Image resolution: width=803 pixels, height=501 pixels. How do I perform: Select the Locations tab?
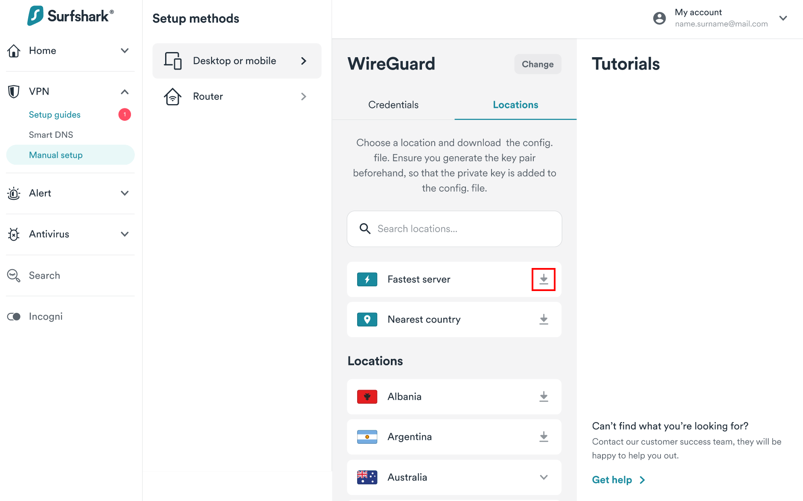515,105
